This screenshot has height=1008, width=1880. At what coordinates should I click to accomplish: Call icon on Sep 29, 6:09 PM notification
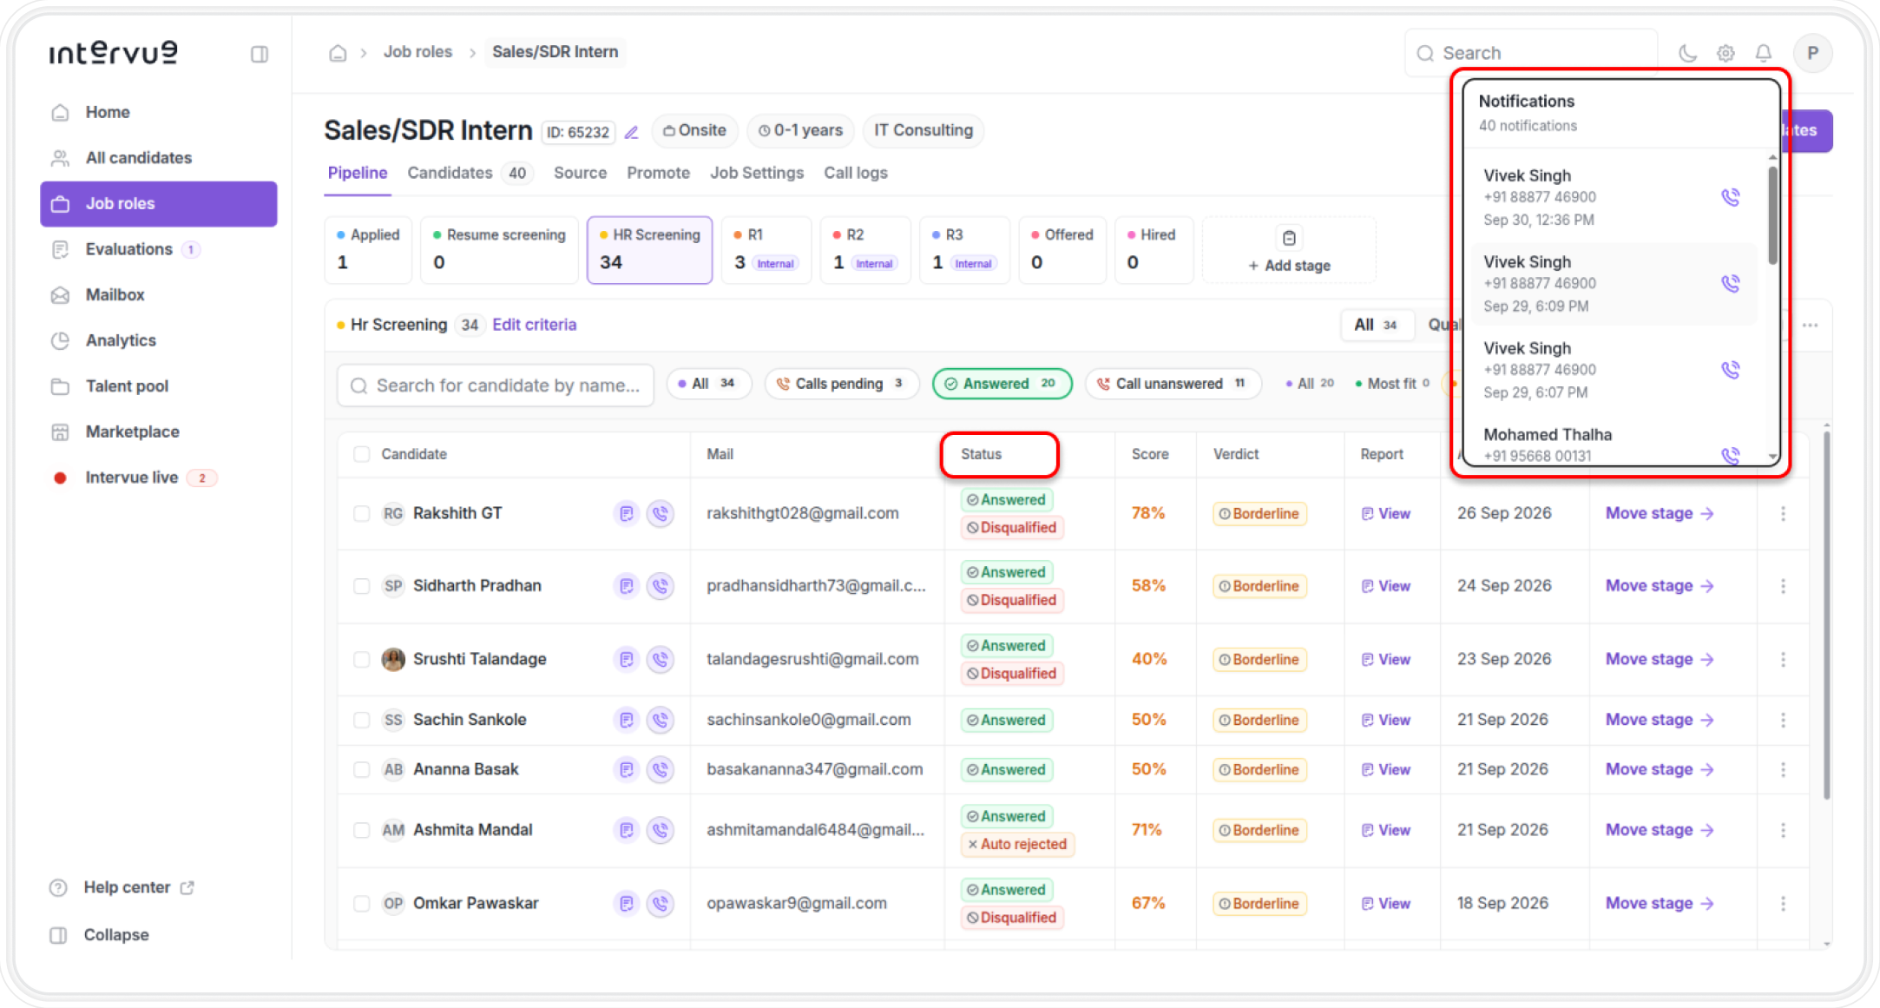1730,283
